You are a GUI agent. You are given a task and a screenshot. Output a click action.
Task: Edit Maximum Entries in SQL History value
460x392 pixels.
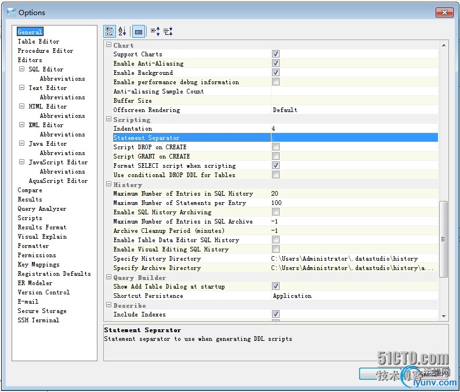(354, 193)
